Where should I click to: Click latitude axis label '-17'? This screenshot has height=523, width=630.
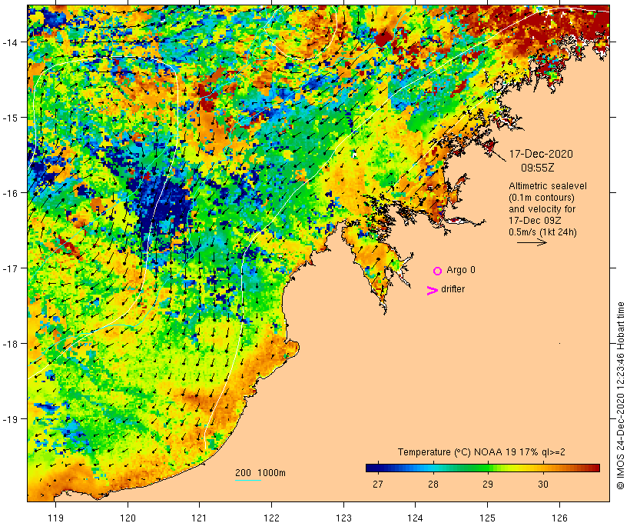coord(10,268)
